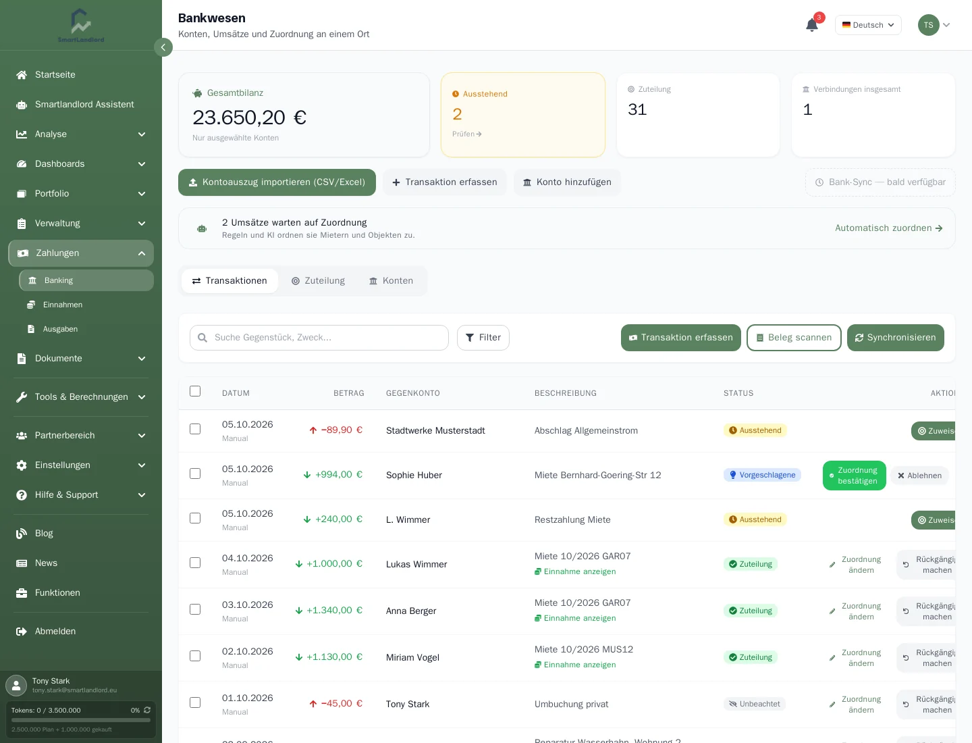Screen dimensions: 972x743
Task: Click the Suche Gegenstück search field
Action: [x=319, y=338]
